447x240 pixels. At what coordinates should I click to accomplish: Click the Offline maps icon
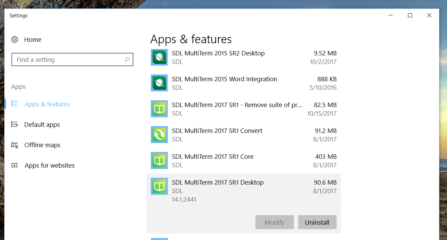(x=15, y=145)
